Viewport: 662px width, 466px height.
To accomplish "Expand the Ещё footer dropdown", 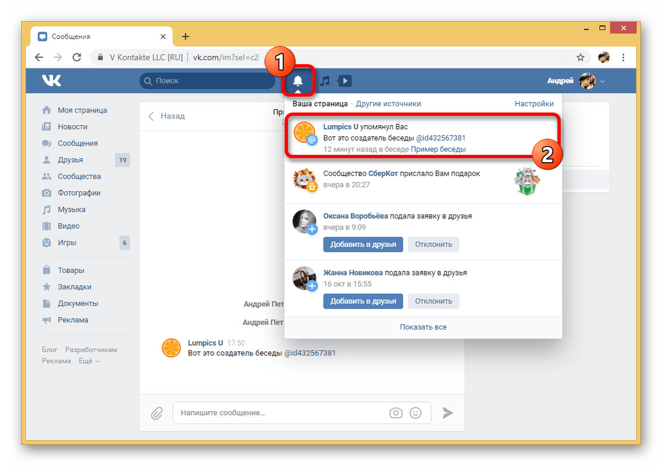I will [89, 361].
